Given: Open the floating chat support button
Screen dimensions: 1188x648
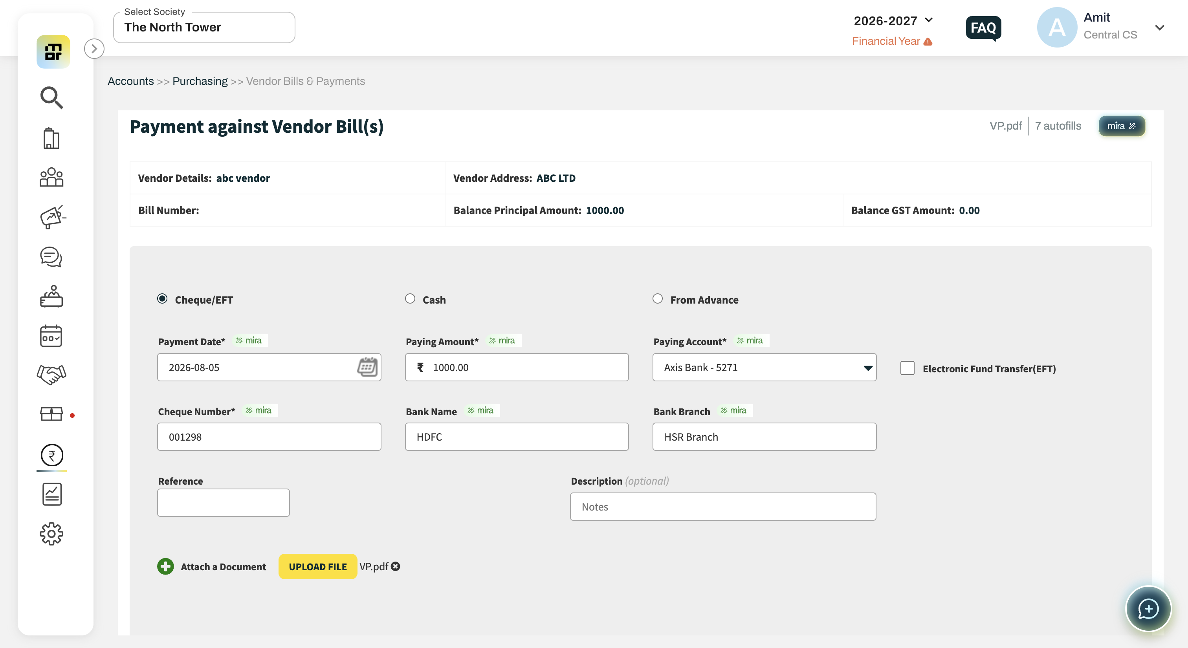Looking at the screenshot, I should (1148, 609).
